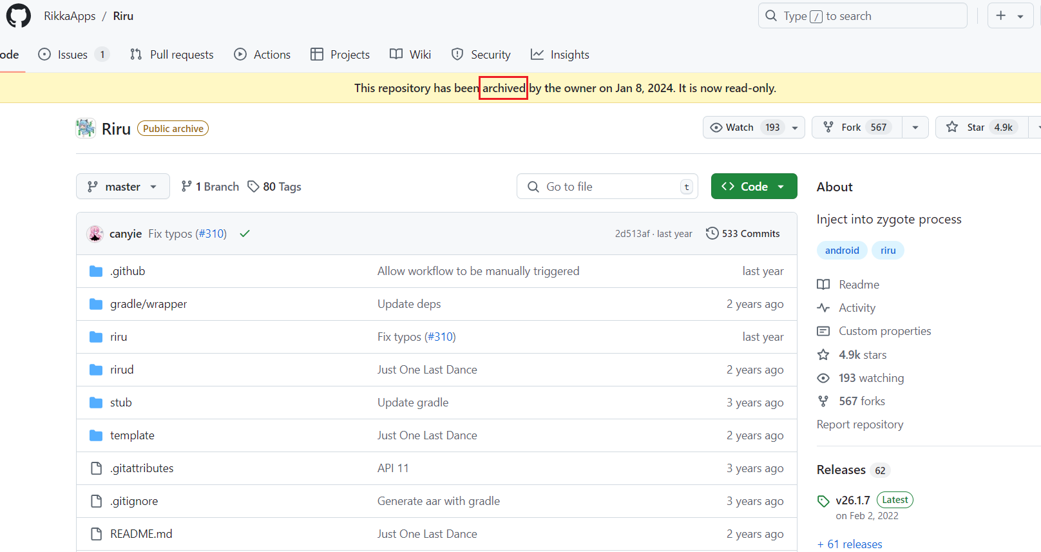Viewport: 1041px width, 552px height.
Task: Open the GitHub home logo
Action: (x=19, y=15)
